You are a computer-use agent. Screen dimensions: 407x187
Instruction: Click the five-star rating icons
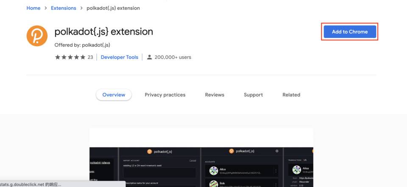(70, 57)
